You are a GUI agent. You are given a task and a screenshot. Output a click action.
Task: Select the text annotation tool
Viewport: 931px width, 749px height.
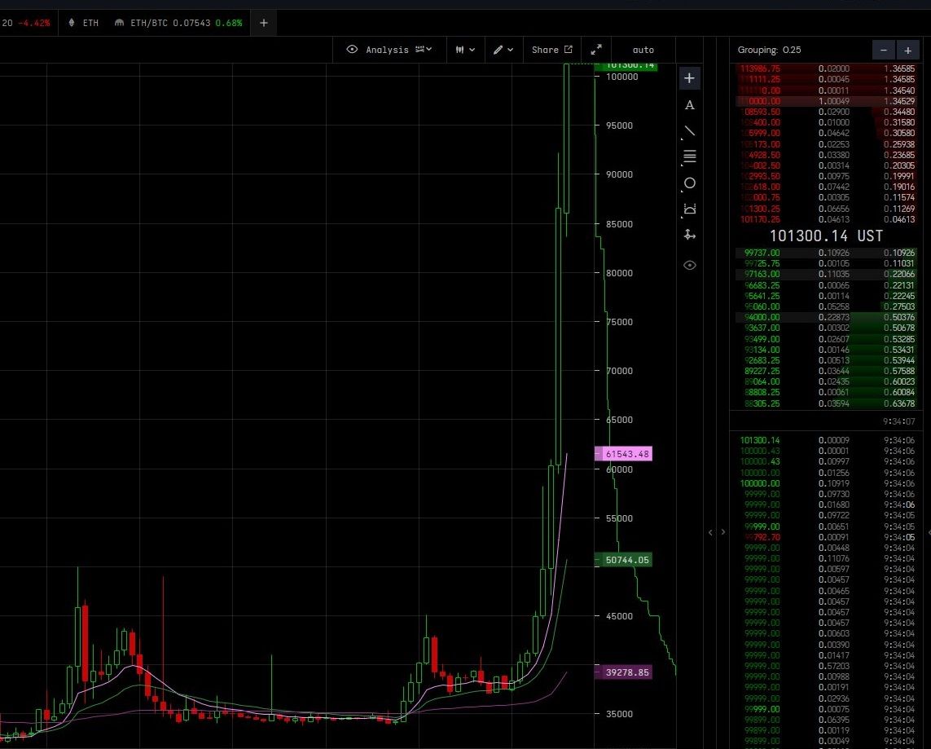[689, 105]
